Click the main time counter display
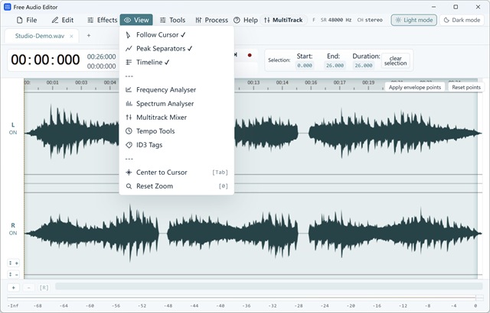The image size is (490, 313). [45, 60]
